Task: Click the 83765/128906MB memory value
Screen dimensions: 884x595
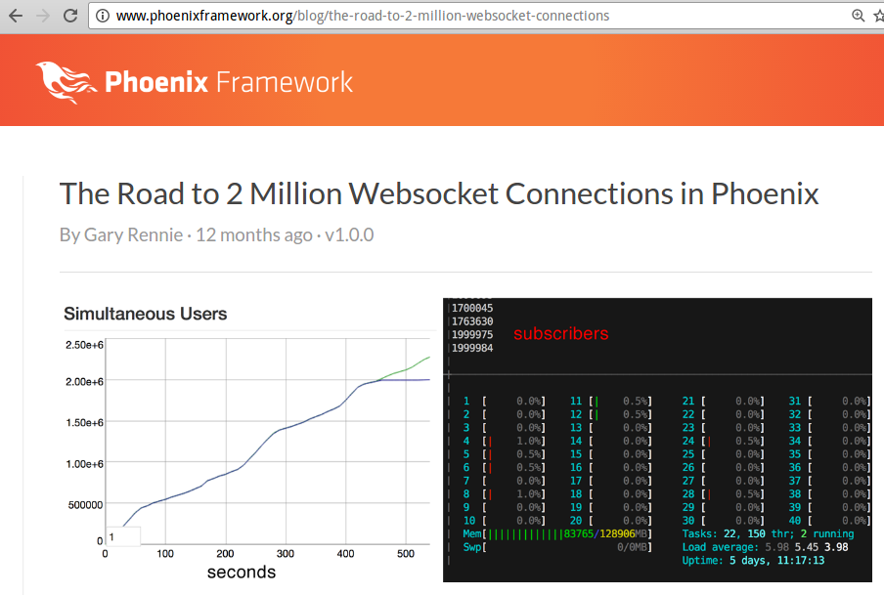Action: (605, 534)
